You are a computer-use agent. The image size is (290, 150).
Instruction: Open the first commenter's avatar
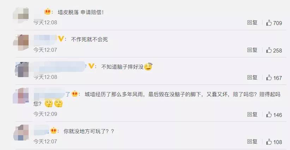click(x=21, y=14)
